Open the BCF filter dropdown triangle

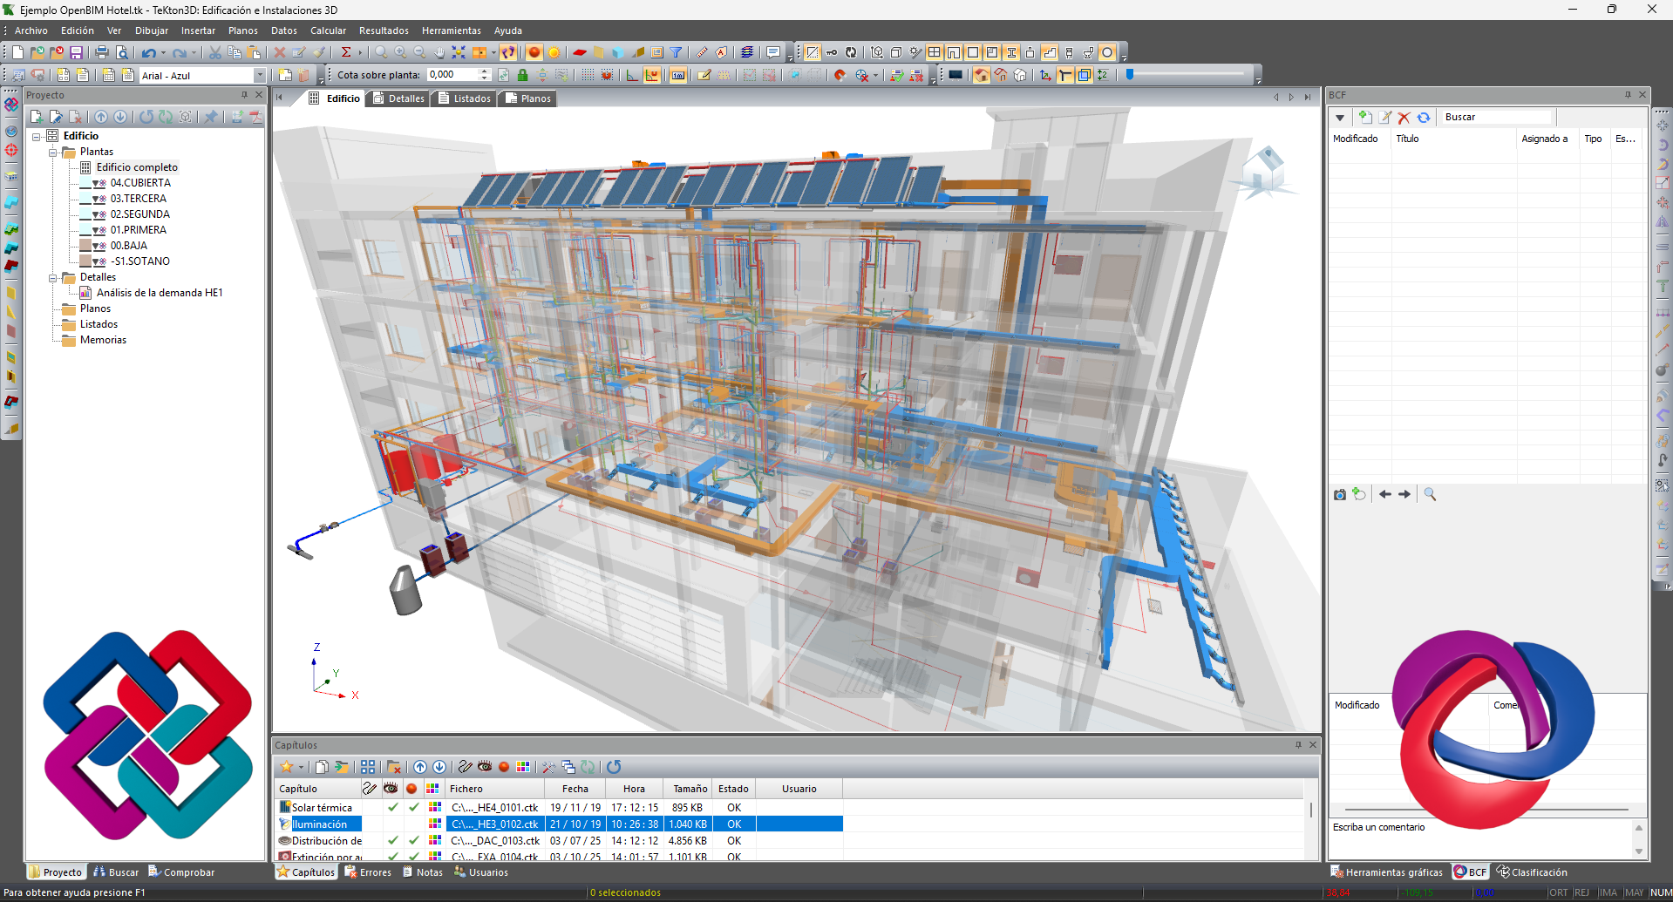click(x=1340, y=118)
